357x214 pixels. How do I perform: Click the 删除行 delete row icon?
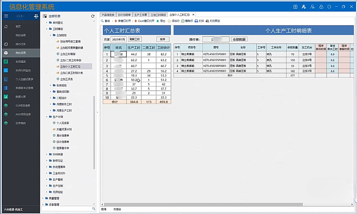(x=183, y=21)
